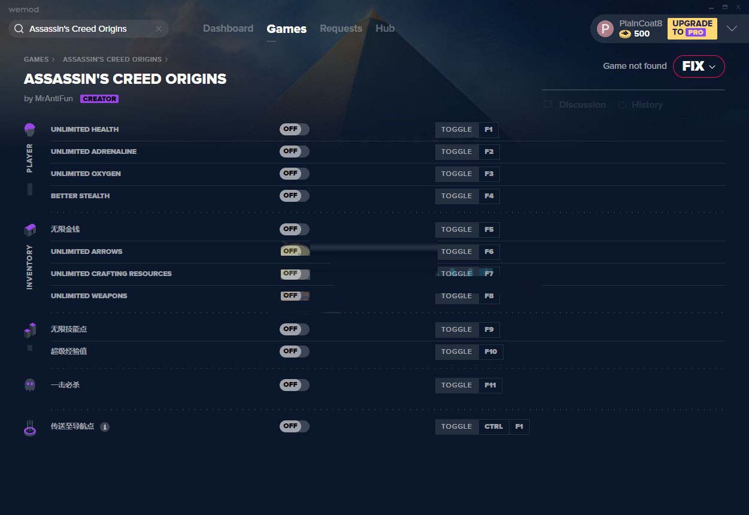Go to the Requests tab
This screenshot has height=515, width=749.
click(x=341, y=29)
